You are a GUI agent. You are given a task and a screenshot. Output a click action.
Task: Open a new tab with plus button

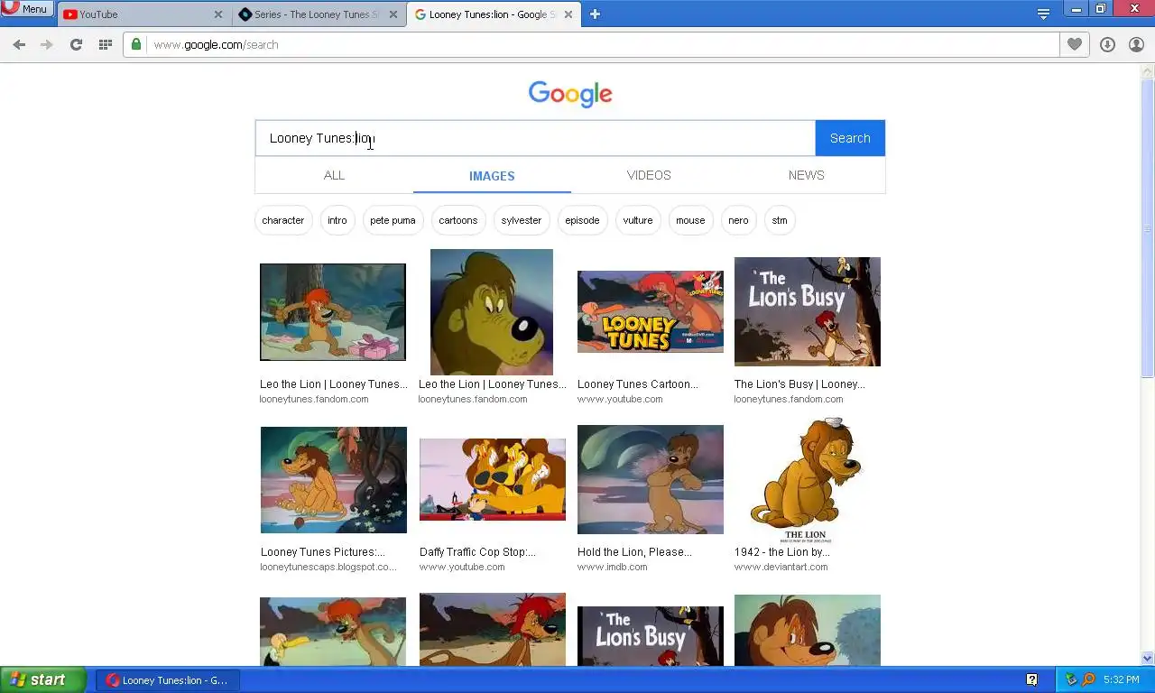coord(595,14)
